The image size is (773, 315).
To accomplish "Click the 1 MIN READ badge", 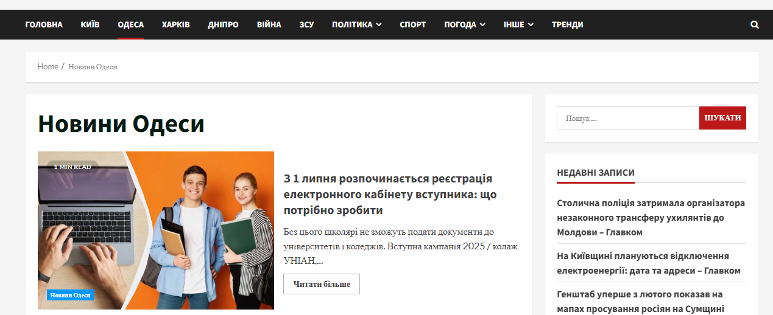I will [x=72, y=167].
